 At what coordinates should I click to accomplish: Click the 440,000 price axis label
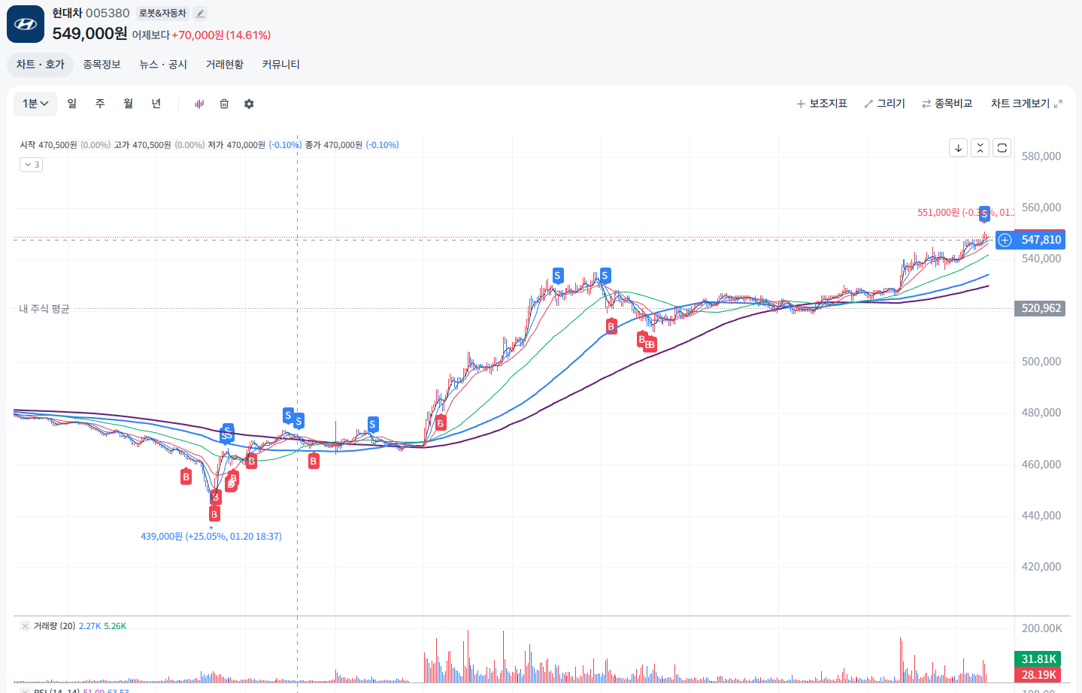tap(1041, 516)
